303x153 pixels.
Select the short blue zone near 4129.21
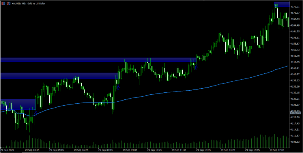[18, 104]
